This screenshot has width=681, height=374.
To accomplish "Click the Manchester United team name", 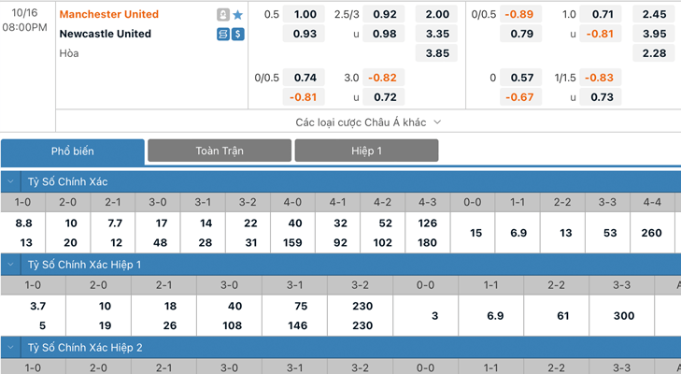I will pos(109,14).
